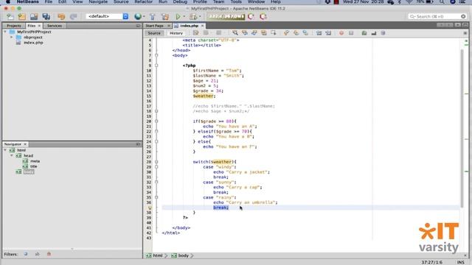
Task: Select index.php in the Files tree
Action: pyautogui.click(x=33, y=43)
